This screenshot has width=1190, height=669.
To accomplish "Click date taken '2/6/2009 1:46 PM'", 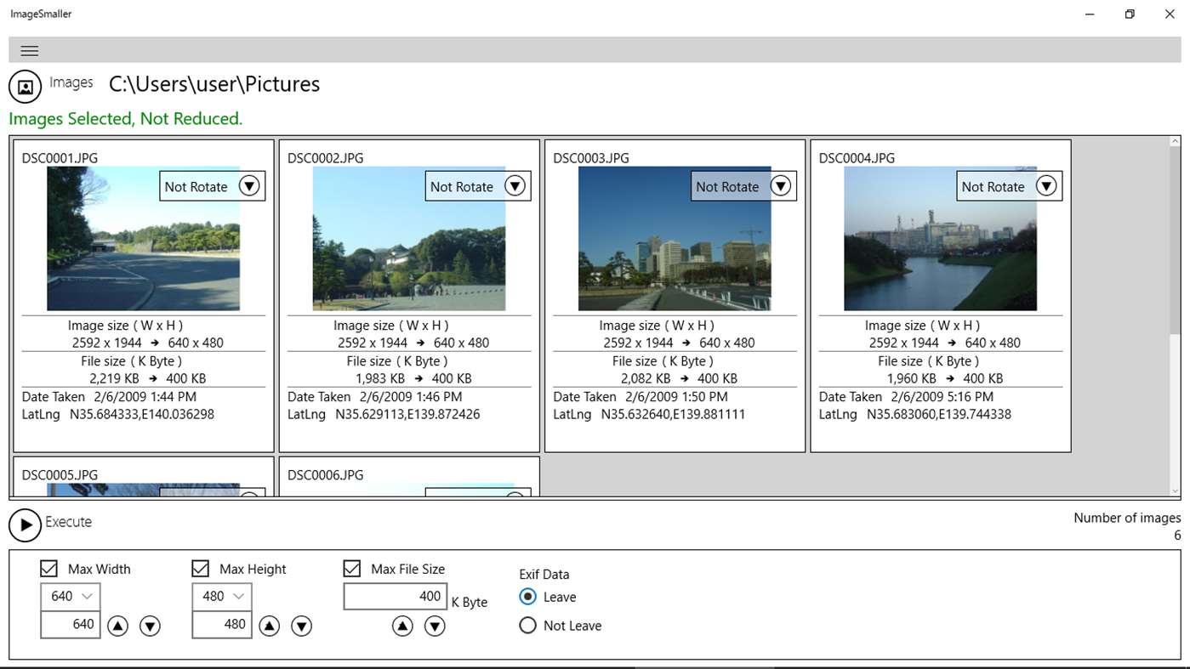I will [x=411, y=397].
